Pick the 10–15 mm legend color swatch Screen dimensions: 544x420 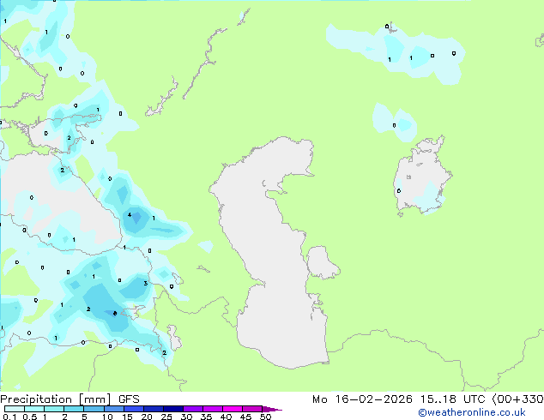[113, 409]
